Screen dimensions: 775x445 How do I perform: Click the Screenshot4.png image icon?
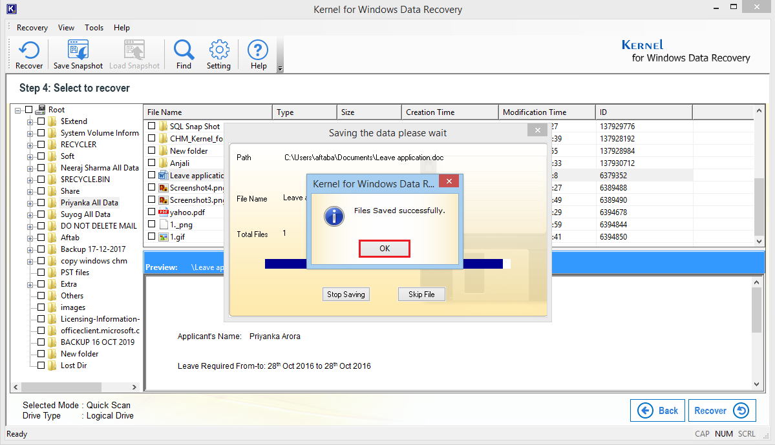pyautogui.click(x=163, y=188)
